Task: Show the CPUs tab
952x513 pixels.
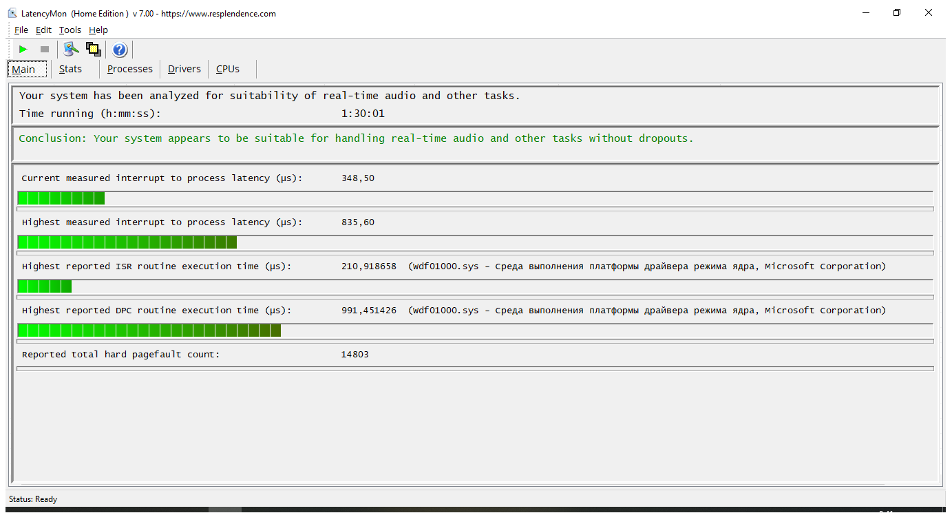Action: tap(228, 69)
